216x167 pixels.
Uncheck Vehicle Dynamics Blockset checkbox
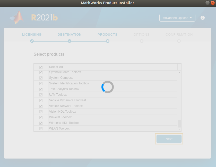coord(41,101)
